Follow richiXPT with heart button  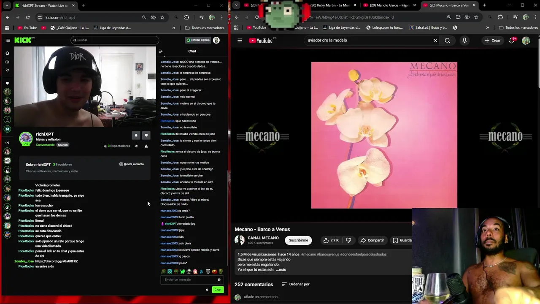146,136
